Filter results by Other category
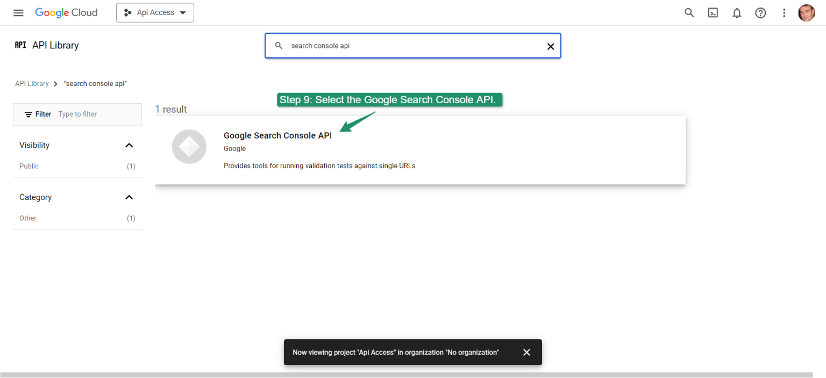This screenshot has height=378, width=826. (x=27, y=218)
